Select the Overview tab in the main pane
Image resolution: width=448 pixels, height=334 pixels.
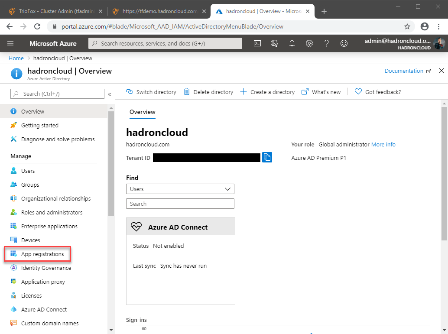[x=142, y=112]
